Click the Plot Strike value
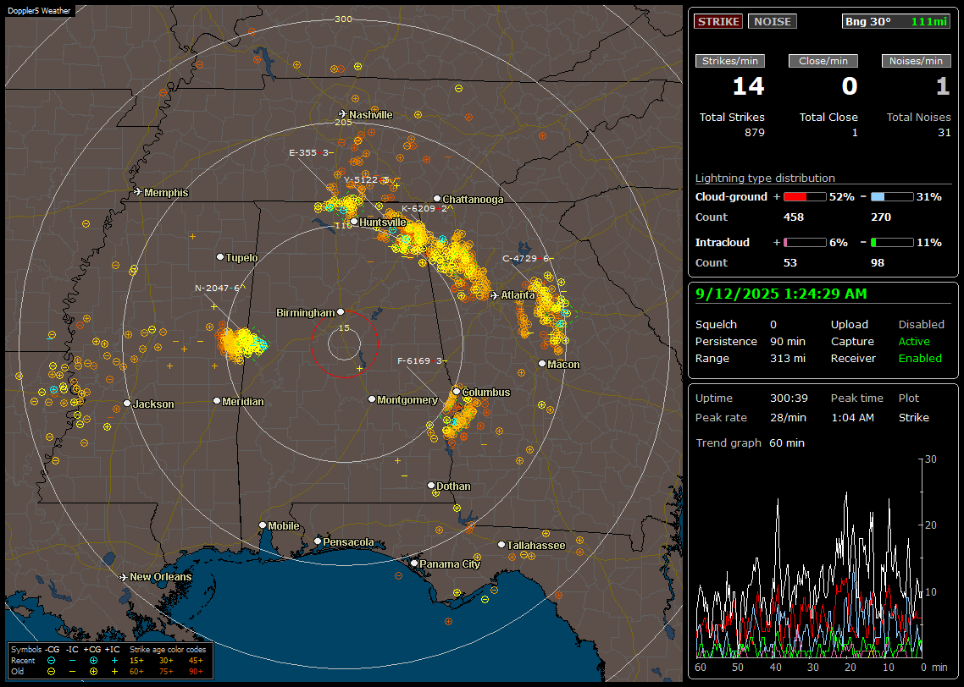 (913, 417)
